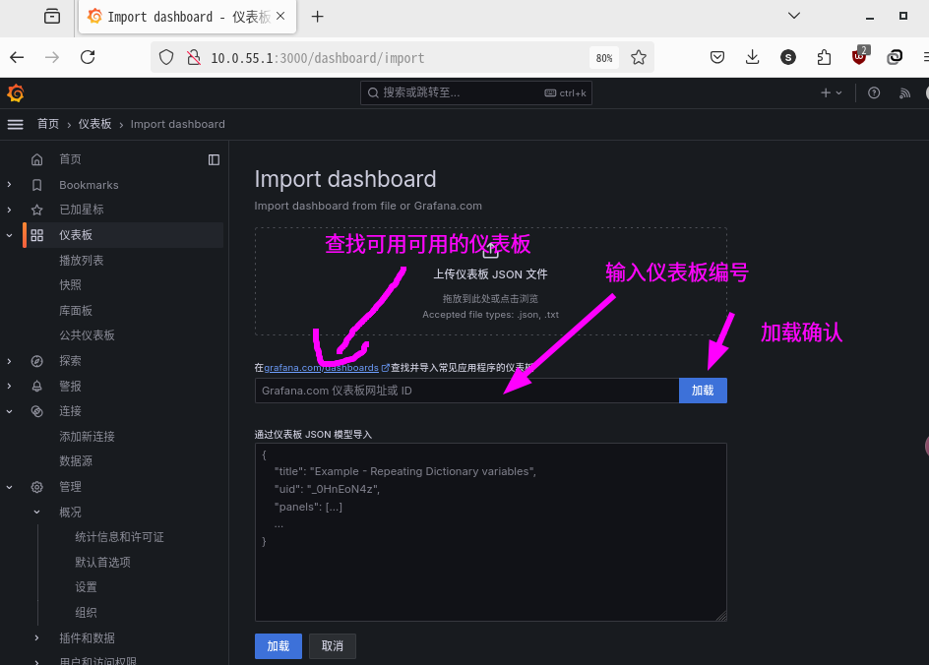
Task: Click the 上传仪表板 JSON 文件 drop zone
Action: point(490,281)
